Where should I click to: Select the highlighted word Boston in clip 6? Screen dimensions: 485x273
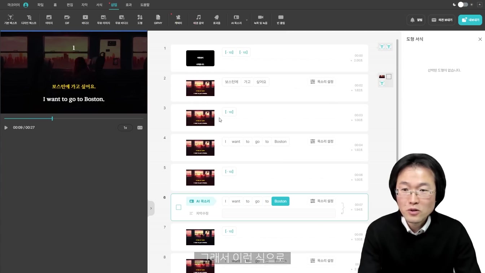[280, 201]
